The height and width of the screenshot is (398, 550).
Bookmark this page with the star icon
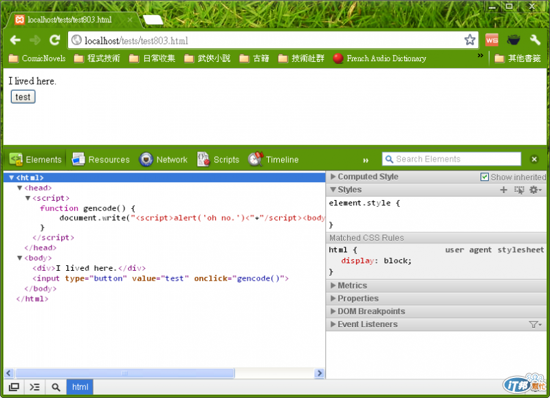pos(470,40)
